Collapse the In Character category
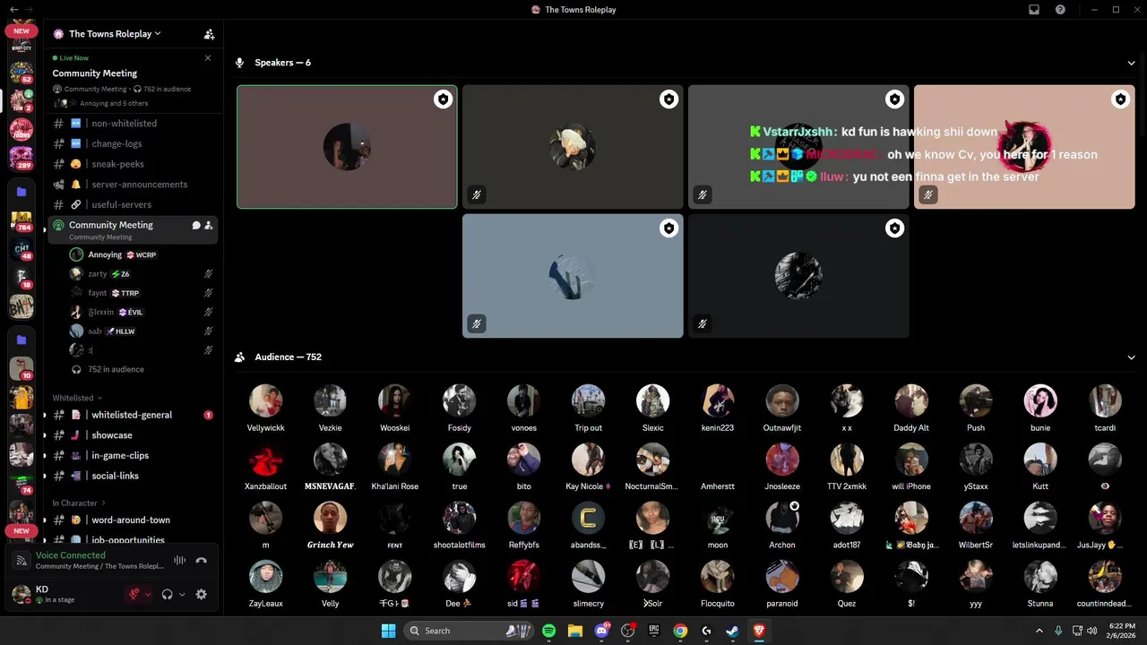 coord(79,503)
